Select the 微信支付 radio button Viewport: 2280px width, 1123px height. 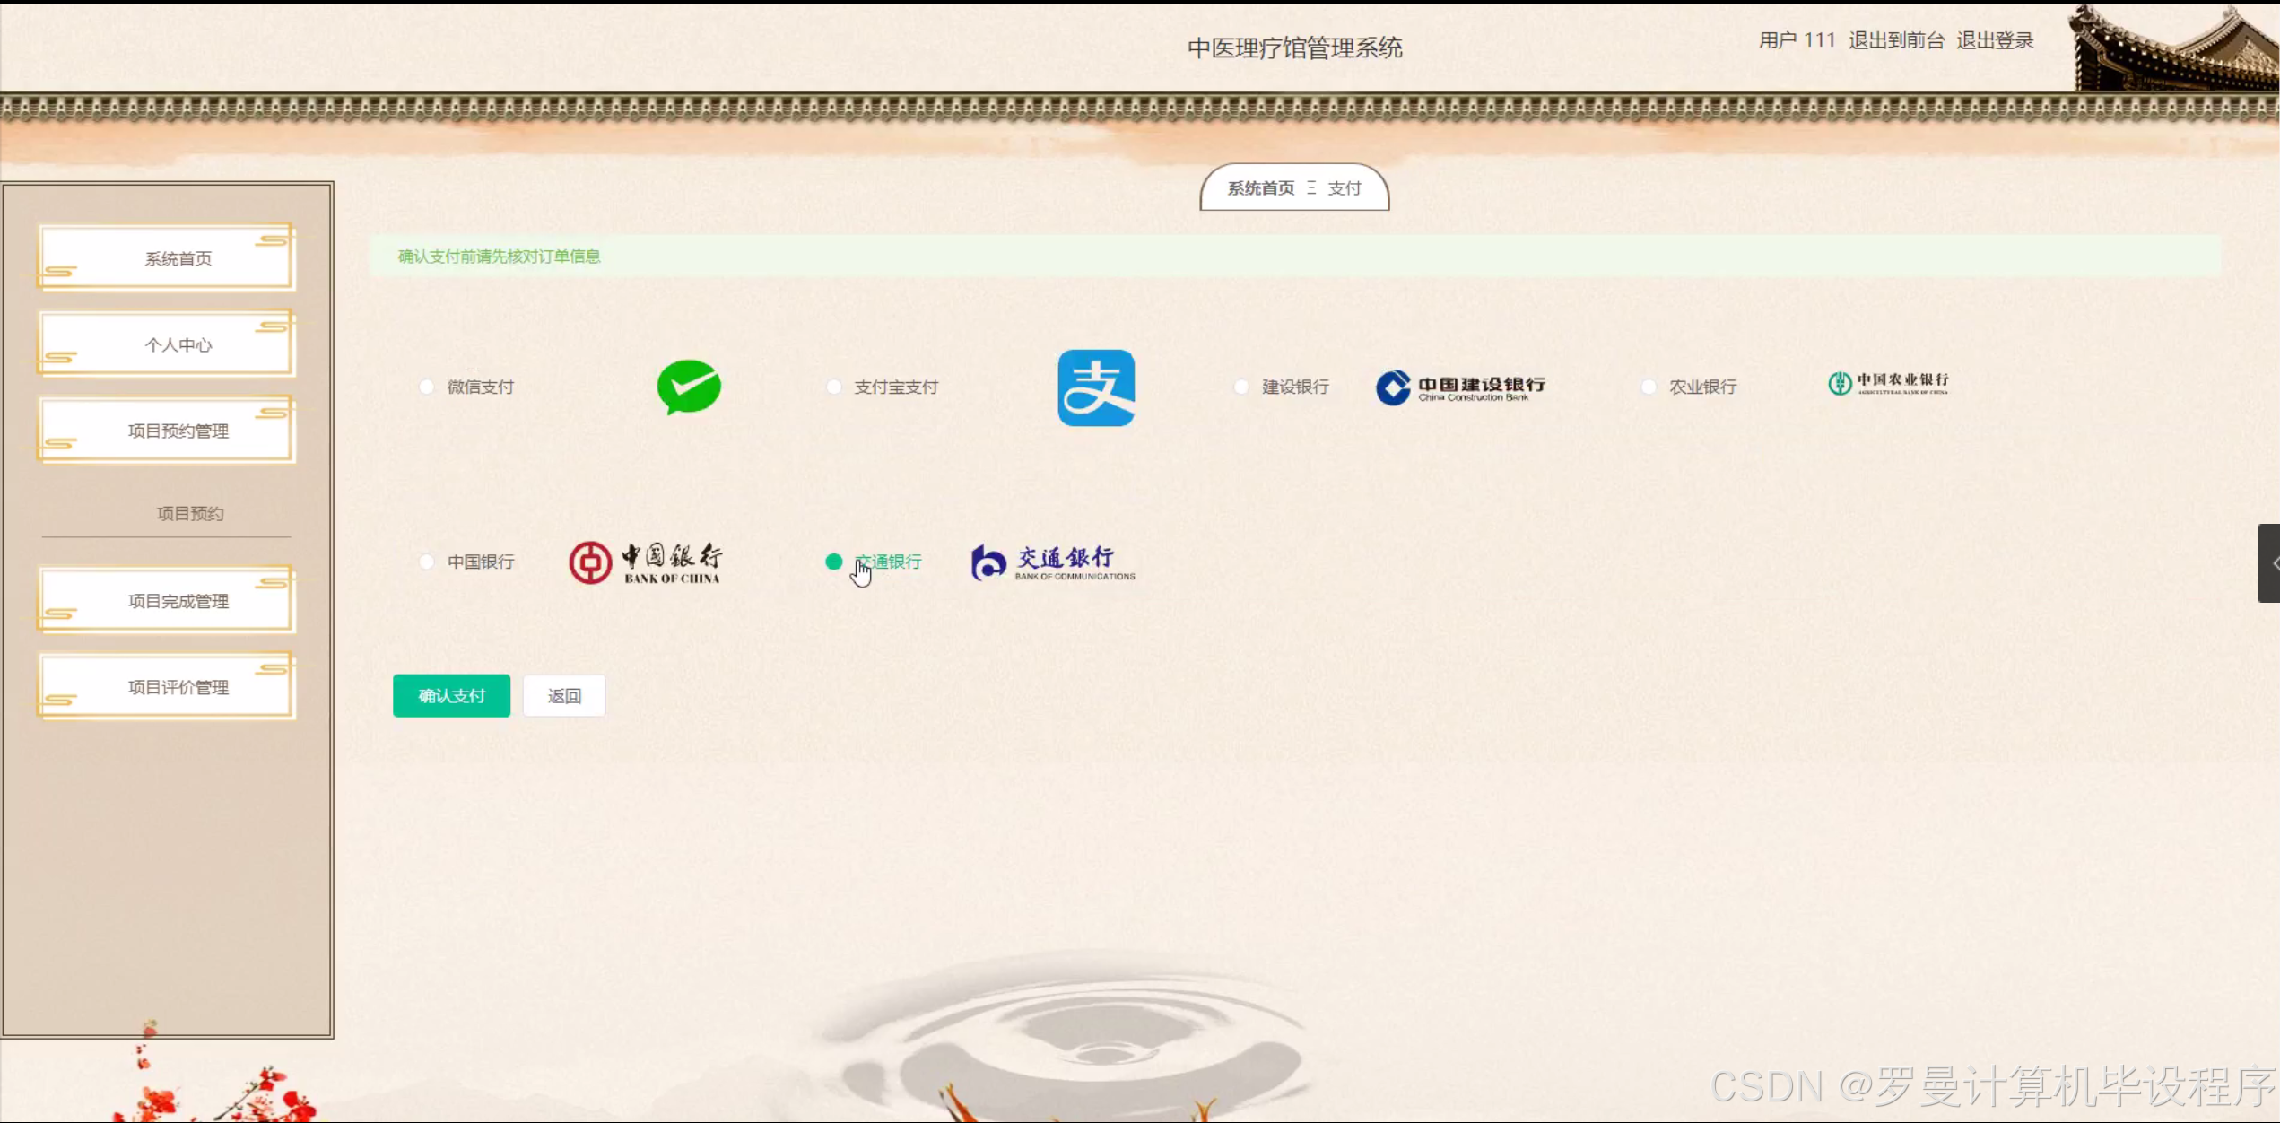pos(427,387)
